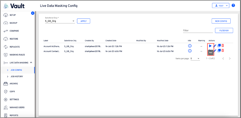Open the Salesforce Orgs dropdown

[x=60, y=21]
